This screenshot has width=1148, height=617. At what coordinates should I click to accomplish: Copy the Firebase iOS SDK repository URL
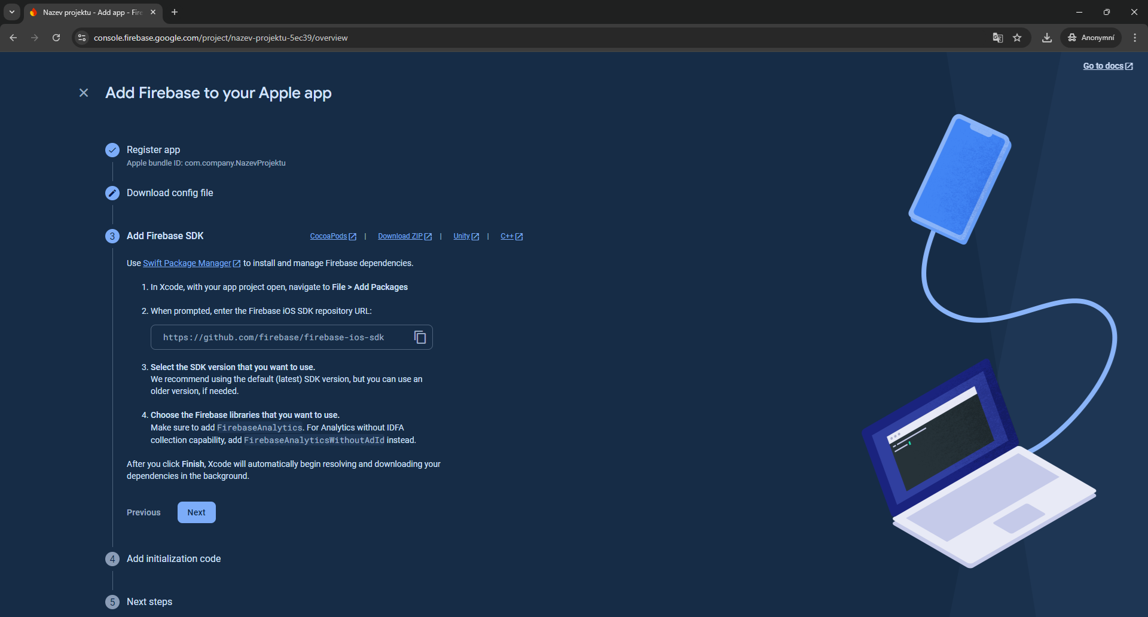coord(420,337)
